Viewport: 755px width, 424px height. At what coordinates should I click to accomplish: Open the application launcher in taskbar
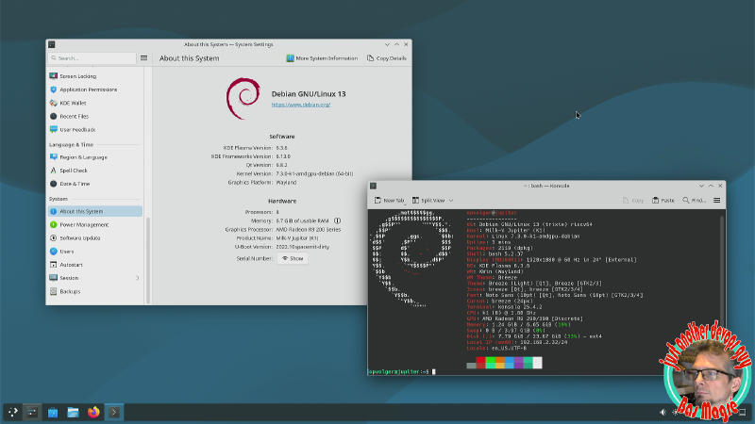(x=12, y=412)
